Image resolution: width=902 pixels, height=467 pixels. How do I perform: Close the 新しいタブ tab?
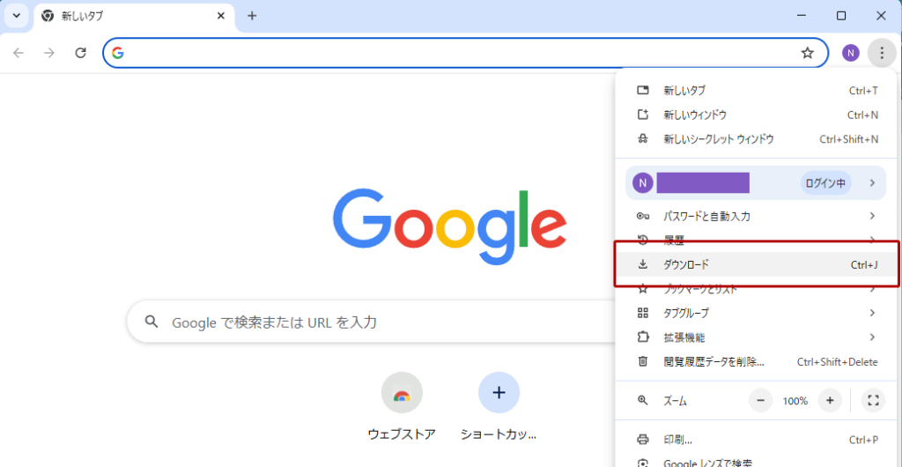(221, 16)
